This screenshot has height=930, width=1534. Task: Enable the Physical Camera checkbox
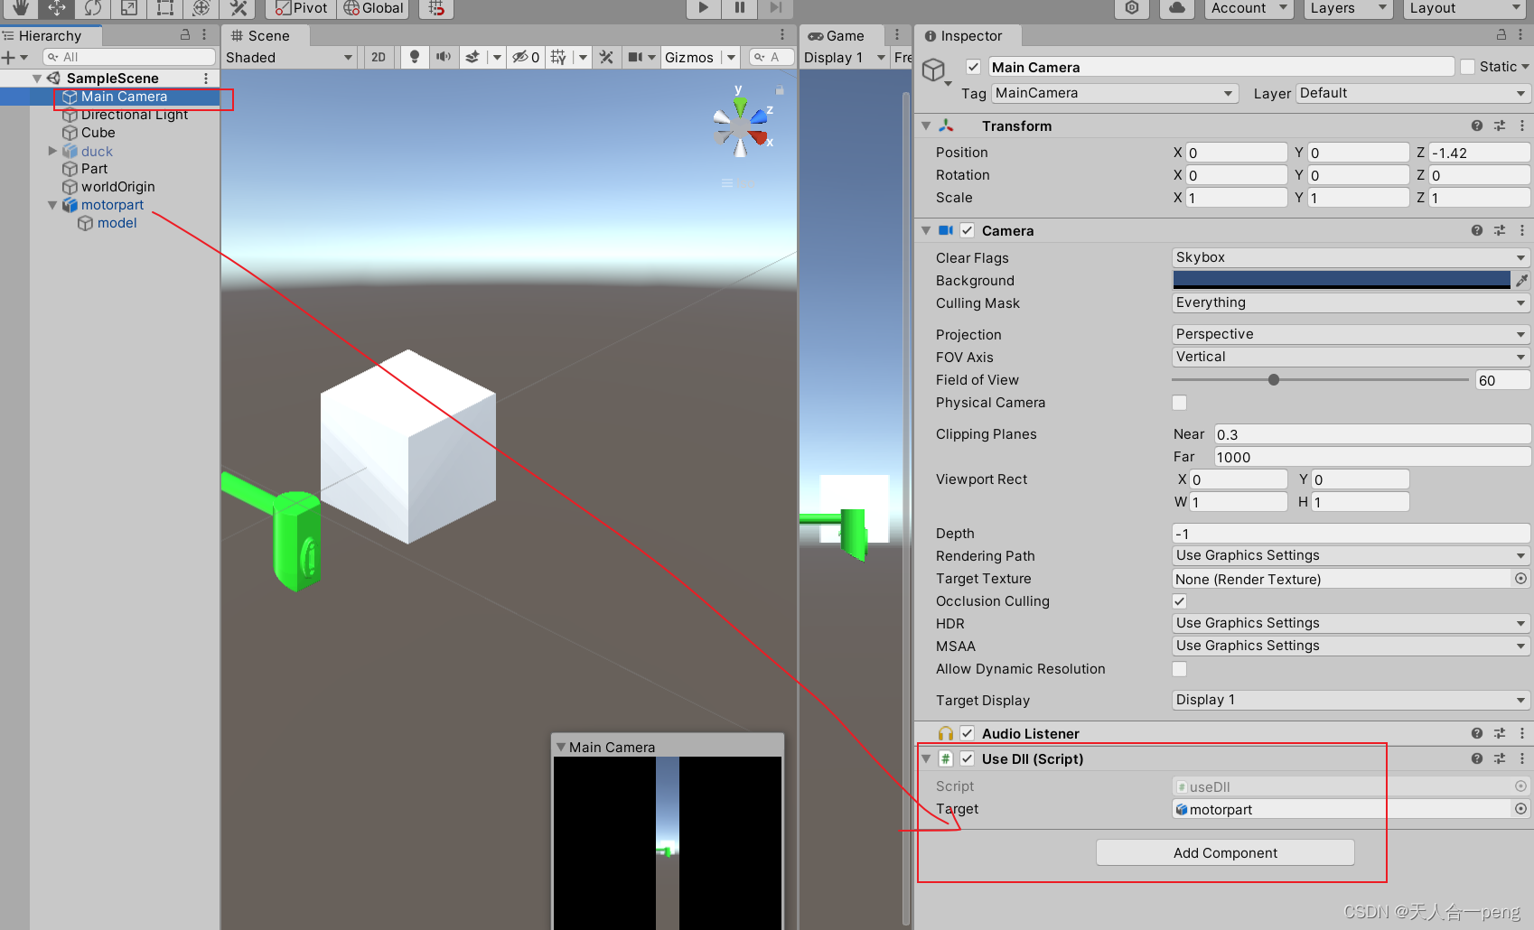point(1180,403)
